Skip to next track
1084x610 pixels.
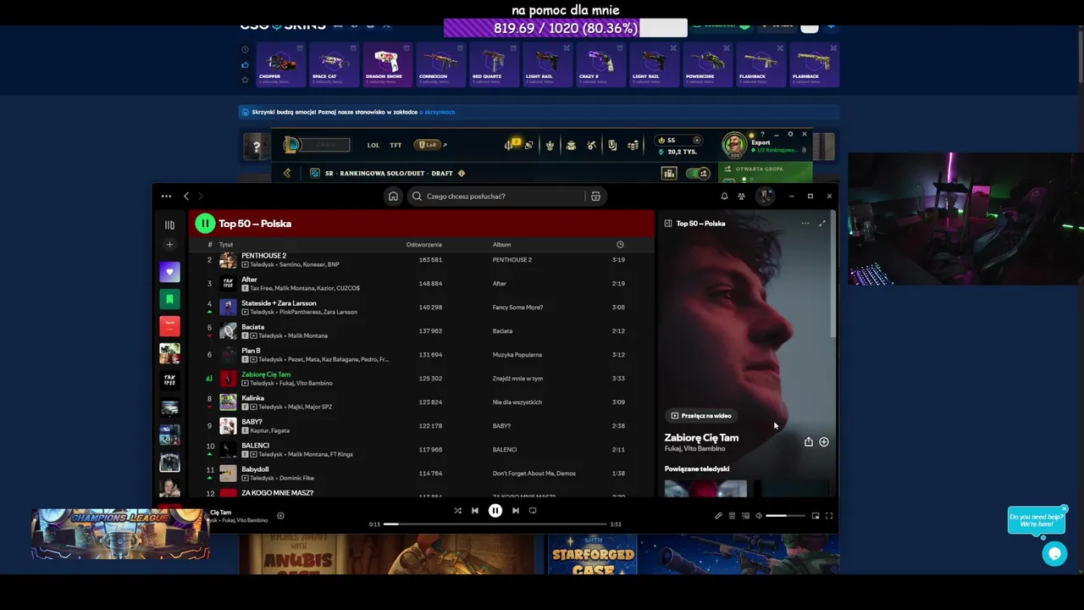coord(515,511)
